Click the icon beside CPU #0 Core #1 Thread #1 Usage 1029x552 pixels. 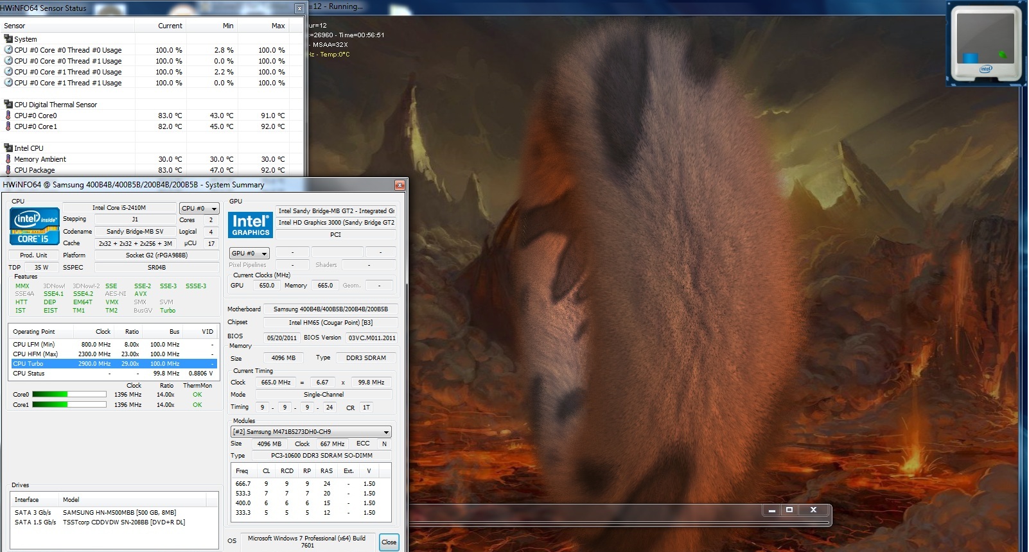[x=8, y=82]
